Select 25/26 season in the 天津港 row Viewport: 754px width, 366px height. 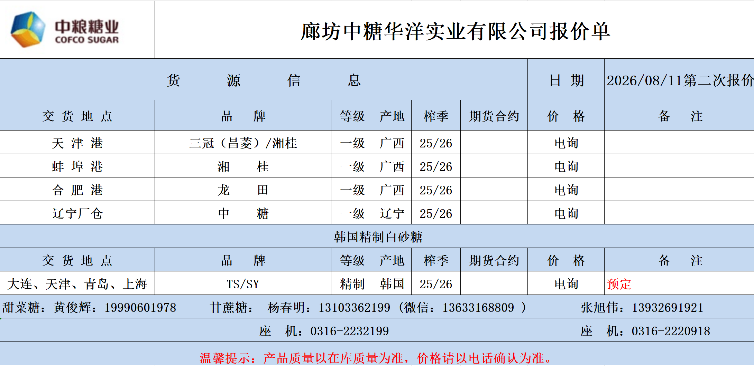coord(436,143)
